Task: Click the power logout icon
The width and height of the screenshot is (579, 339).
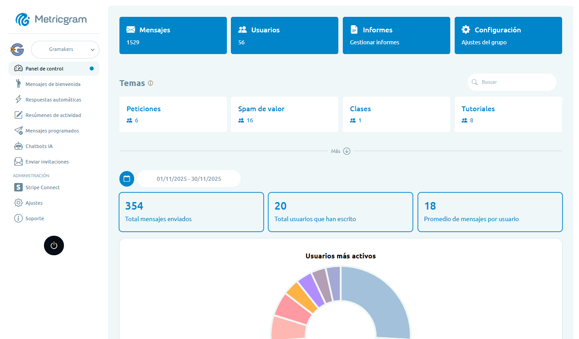Action: pyautogui.click(x=54, y=245)
